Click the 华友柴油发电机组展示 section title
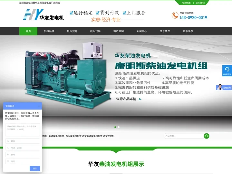Image resolution: width=232 pixels, height=174 pixels. coord(116,164)
